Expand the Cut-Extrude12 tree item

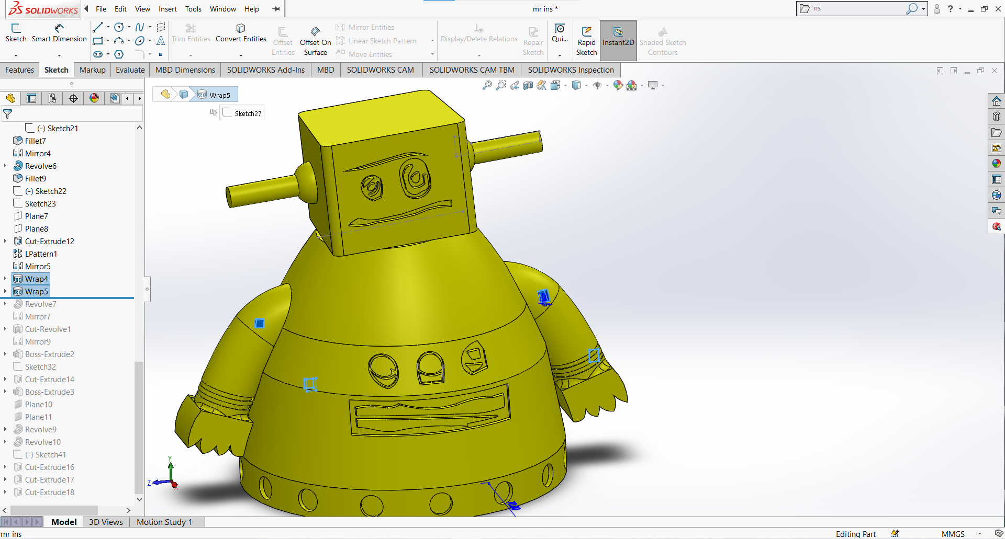pyautogui.click(x=5, y=241)
